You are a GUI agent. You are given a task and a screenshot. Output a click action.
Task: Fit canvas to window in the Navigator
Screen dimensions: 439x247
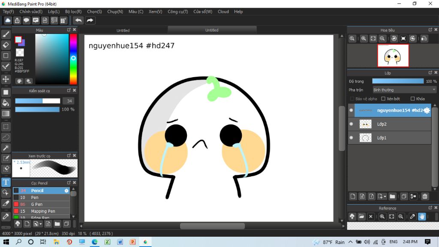point(373,39)
